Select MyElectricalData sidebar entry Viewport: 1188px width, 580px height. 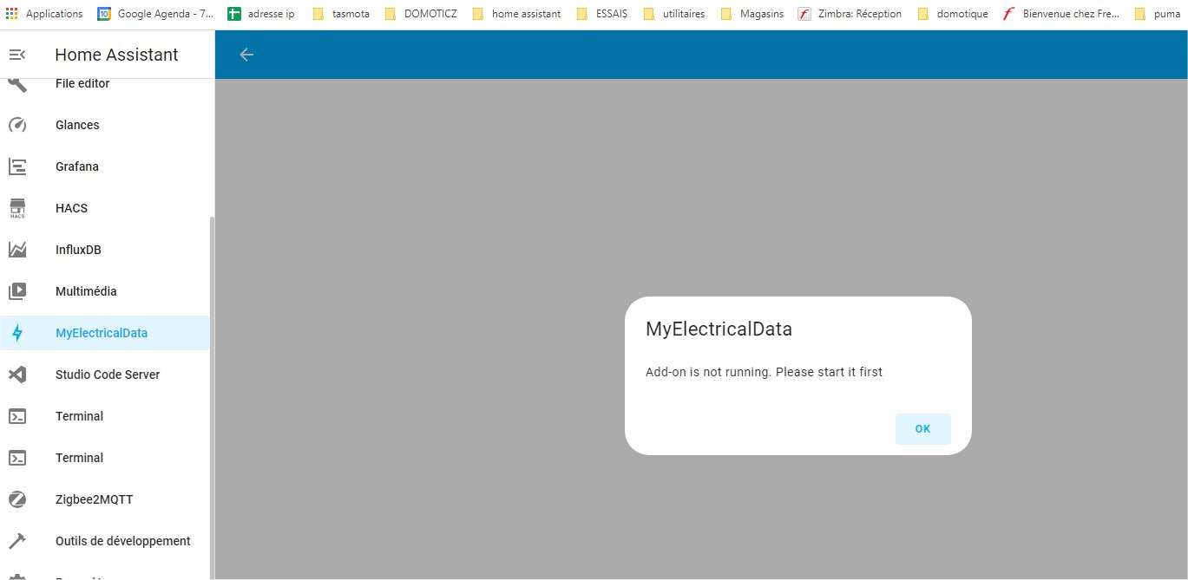[x=105, y=333]
